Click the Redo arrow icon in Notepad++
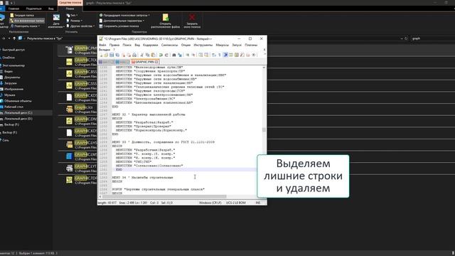 [x=166, y=55]
